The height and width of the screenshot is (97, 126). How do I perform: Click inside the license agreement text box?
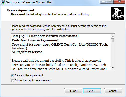click(x=61, y=52)
